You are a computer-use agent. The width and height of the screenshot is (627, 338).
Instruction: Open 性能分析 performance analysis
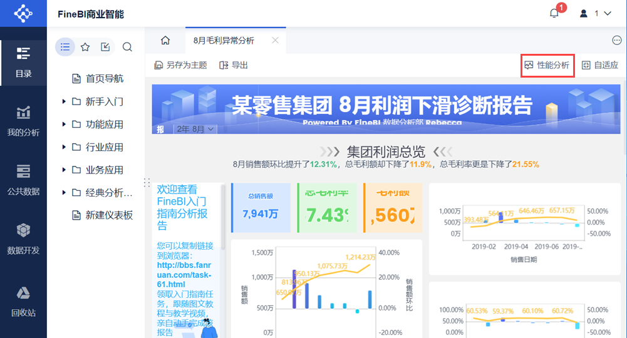coord(547,65)
